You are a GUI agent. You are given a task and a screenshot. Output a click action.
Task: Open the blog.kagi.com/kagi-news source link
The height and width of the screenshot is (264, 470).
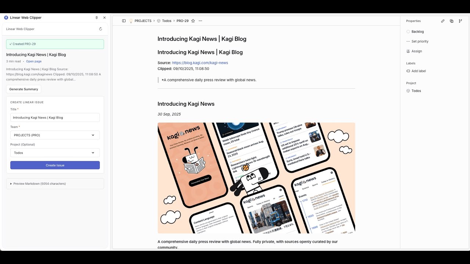tap(200, 63)
